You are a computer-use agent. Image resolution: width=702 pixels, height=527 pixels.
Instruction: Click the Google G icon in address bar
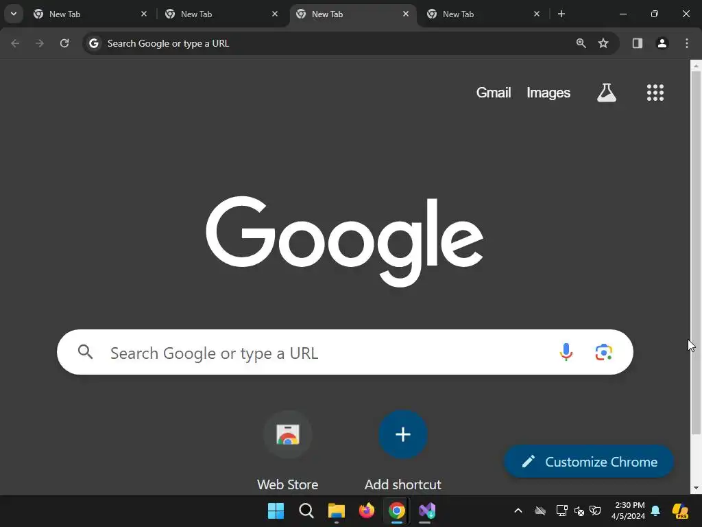point(93,43)
